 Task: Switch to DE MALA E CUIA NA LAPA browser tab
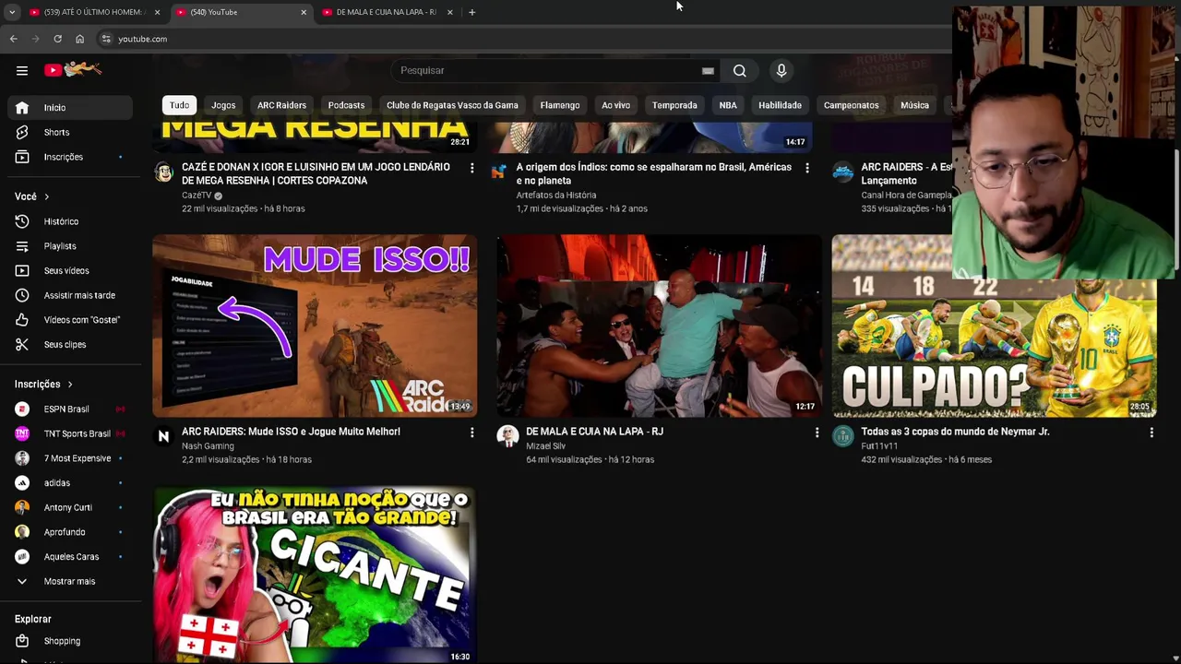388,12
